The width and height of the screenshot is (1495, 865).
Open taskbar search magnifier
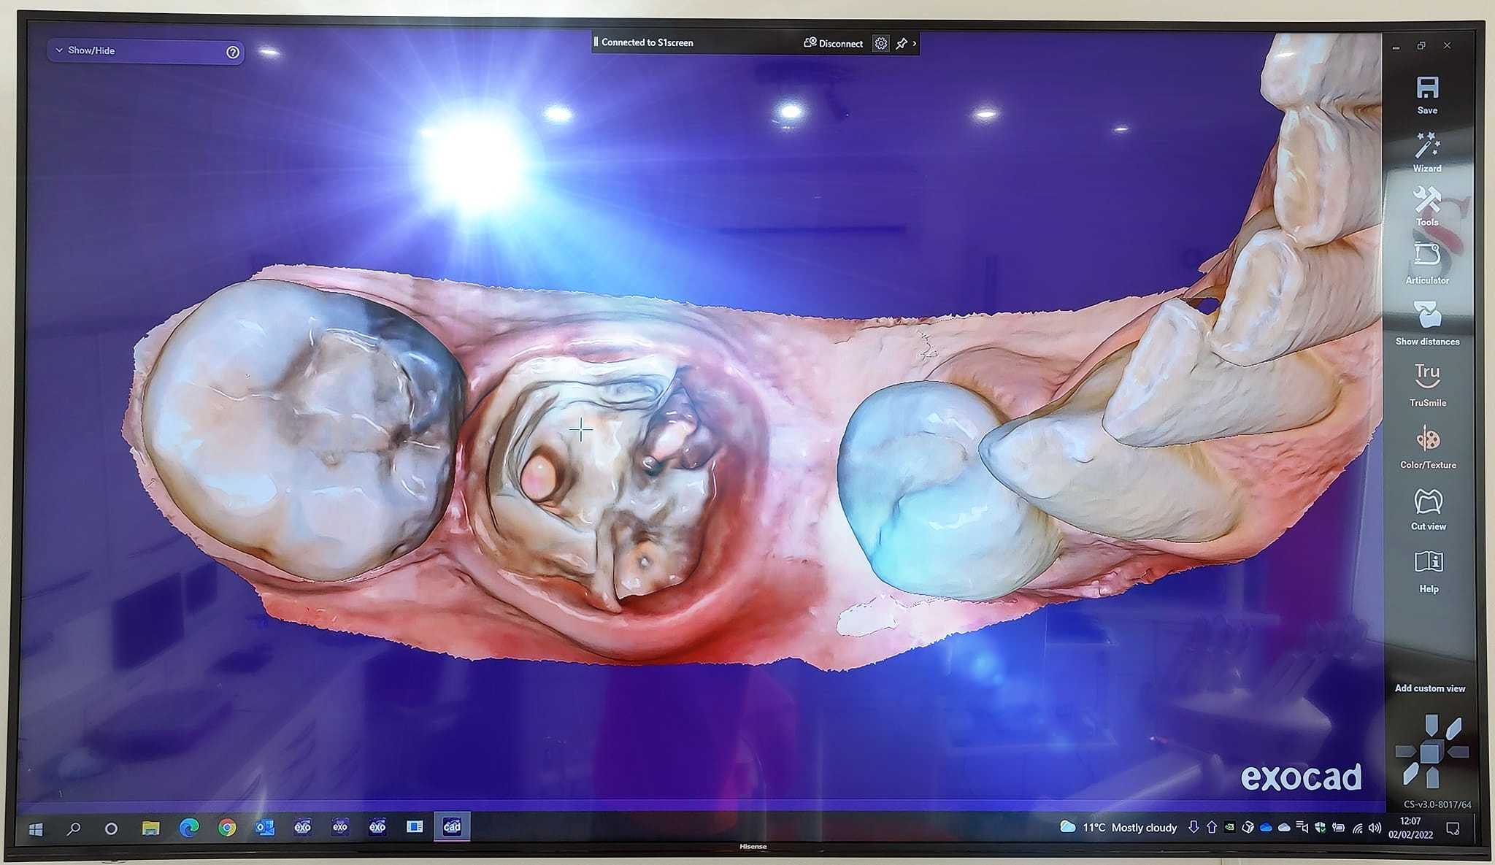click(x=74, y=829)
